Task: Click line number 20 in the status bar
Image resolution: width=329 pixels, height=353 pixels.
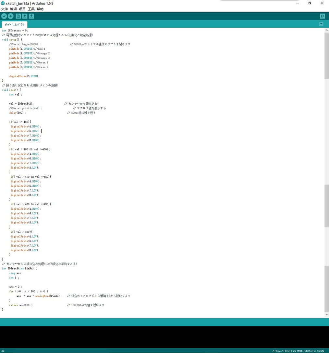Action: tap(3, 351)
